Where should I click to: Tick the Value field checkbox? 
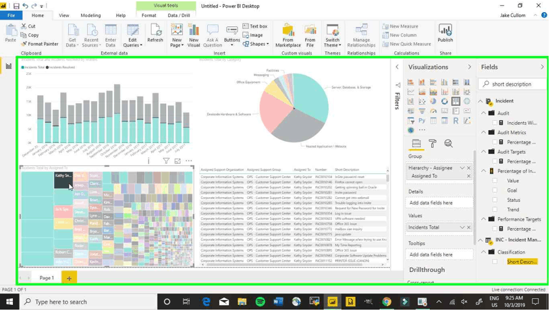pyautogui.click(x=495, y=181)
